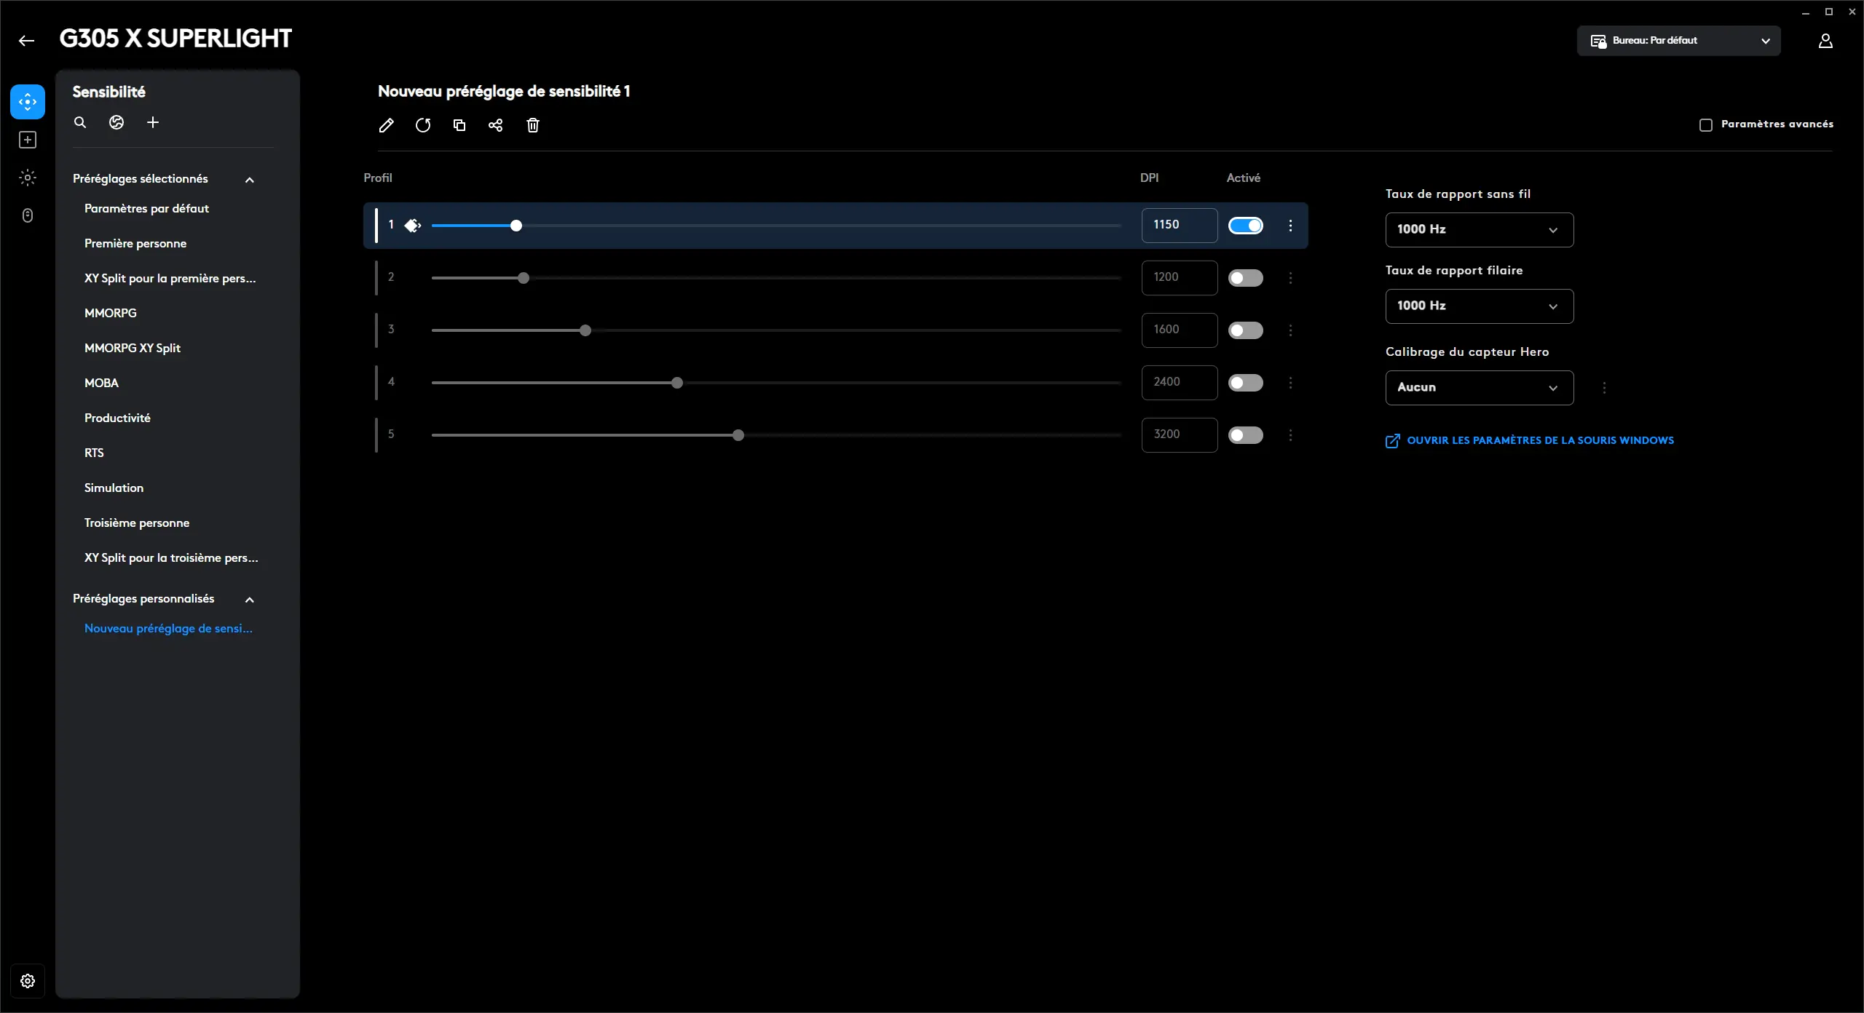
Task: Open the Taux de rapport sans fil dropdown
Action: click(x=1480, y=230)
